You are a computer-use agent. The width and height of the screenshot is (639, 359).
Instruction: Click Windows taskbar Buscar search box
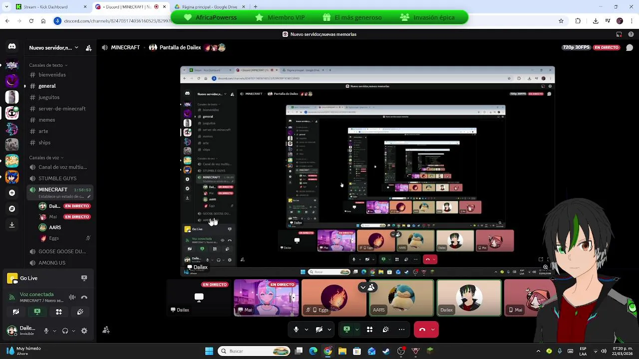255,351
